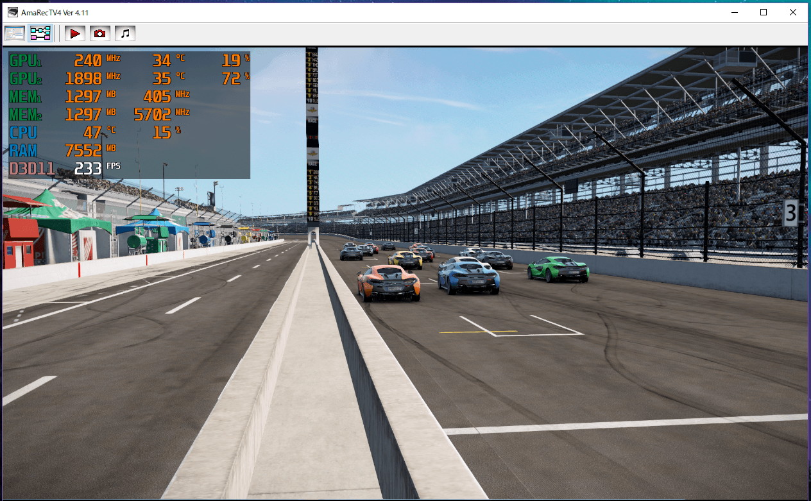Screen dimensions: 811x501
Task: Minimize the AmaRecTV4 window
Action: click(x=733, y=12)
